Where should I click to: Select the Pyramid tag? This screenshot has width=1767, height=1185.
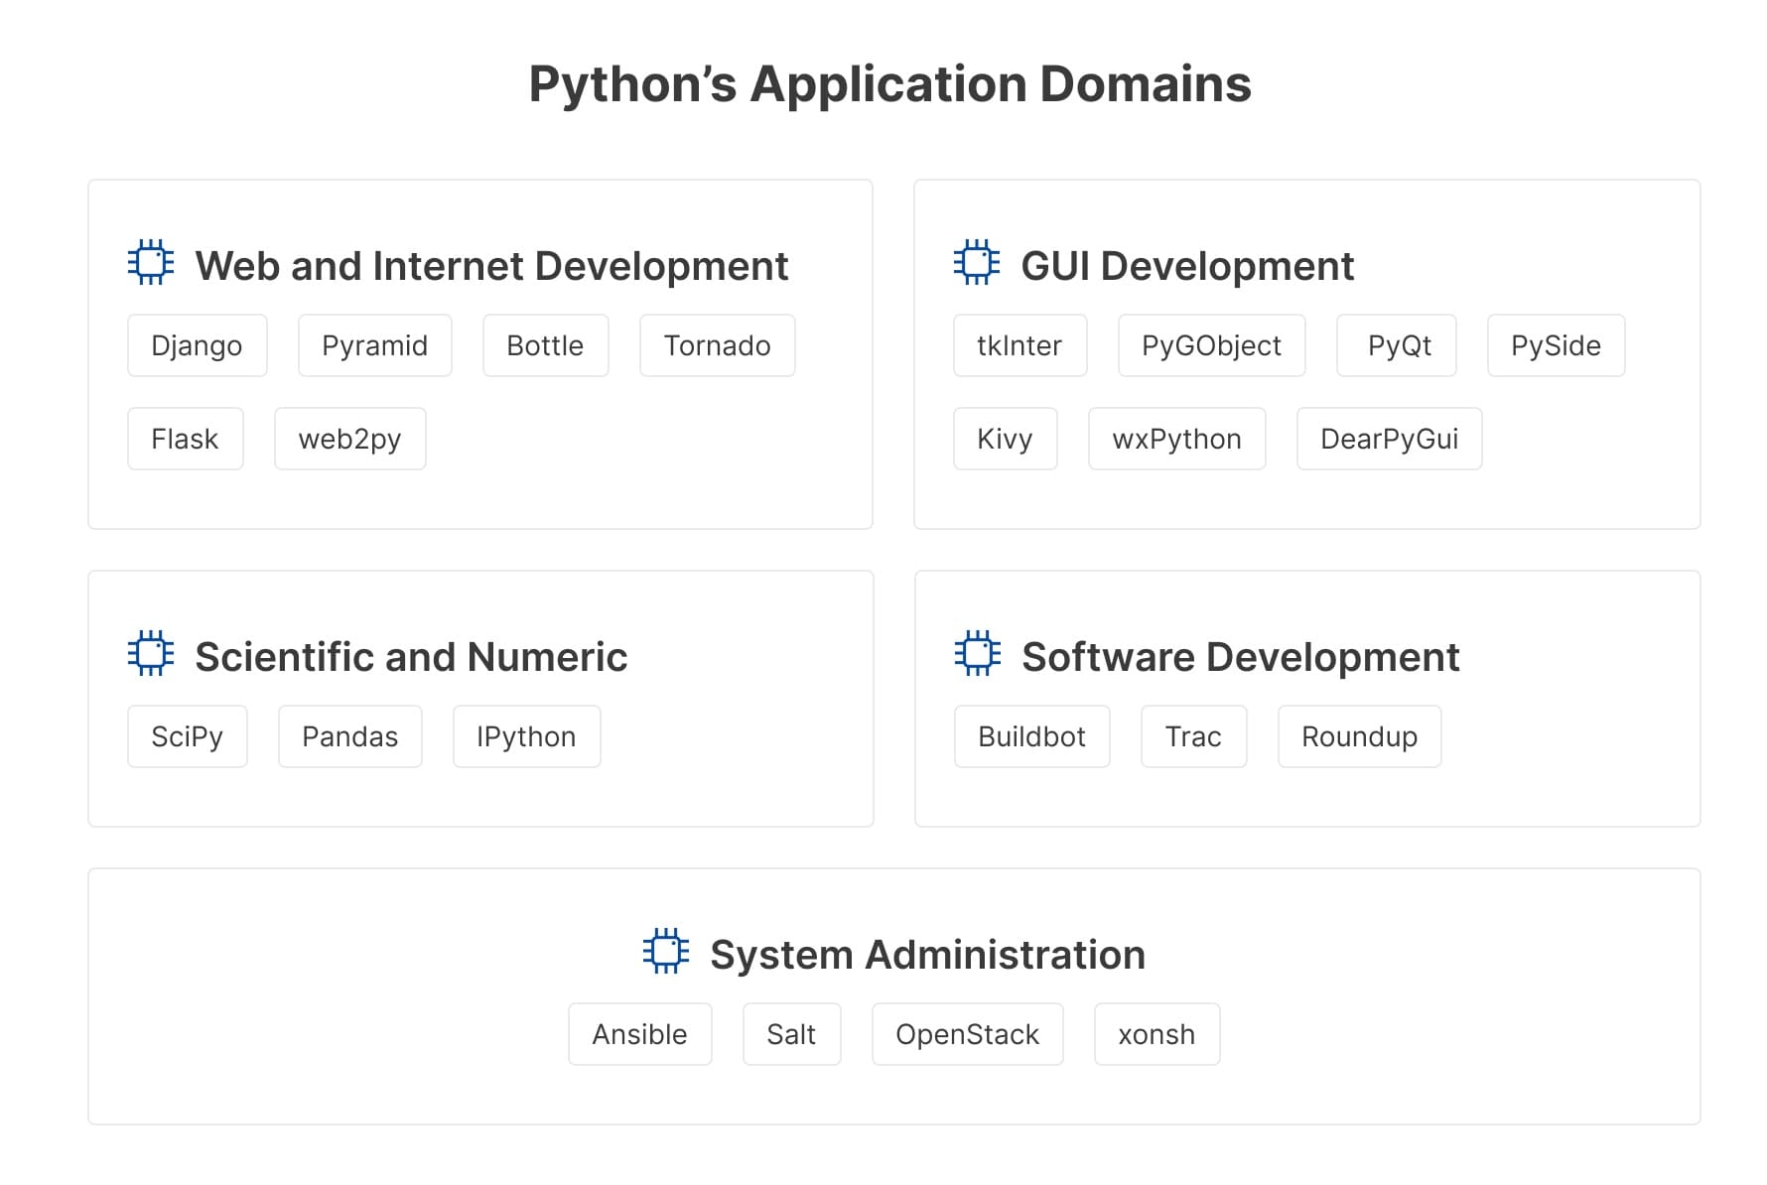pos(375,345)
